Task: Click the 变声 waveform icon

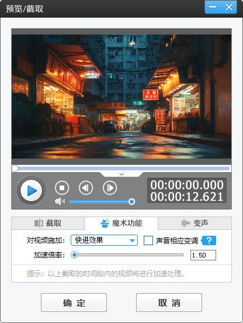Action: coord(186,223)
